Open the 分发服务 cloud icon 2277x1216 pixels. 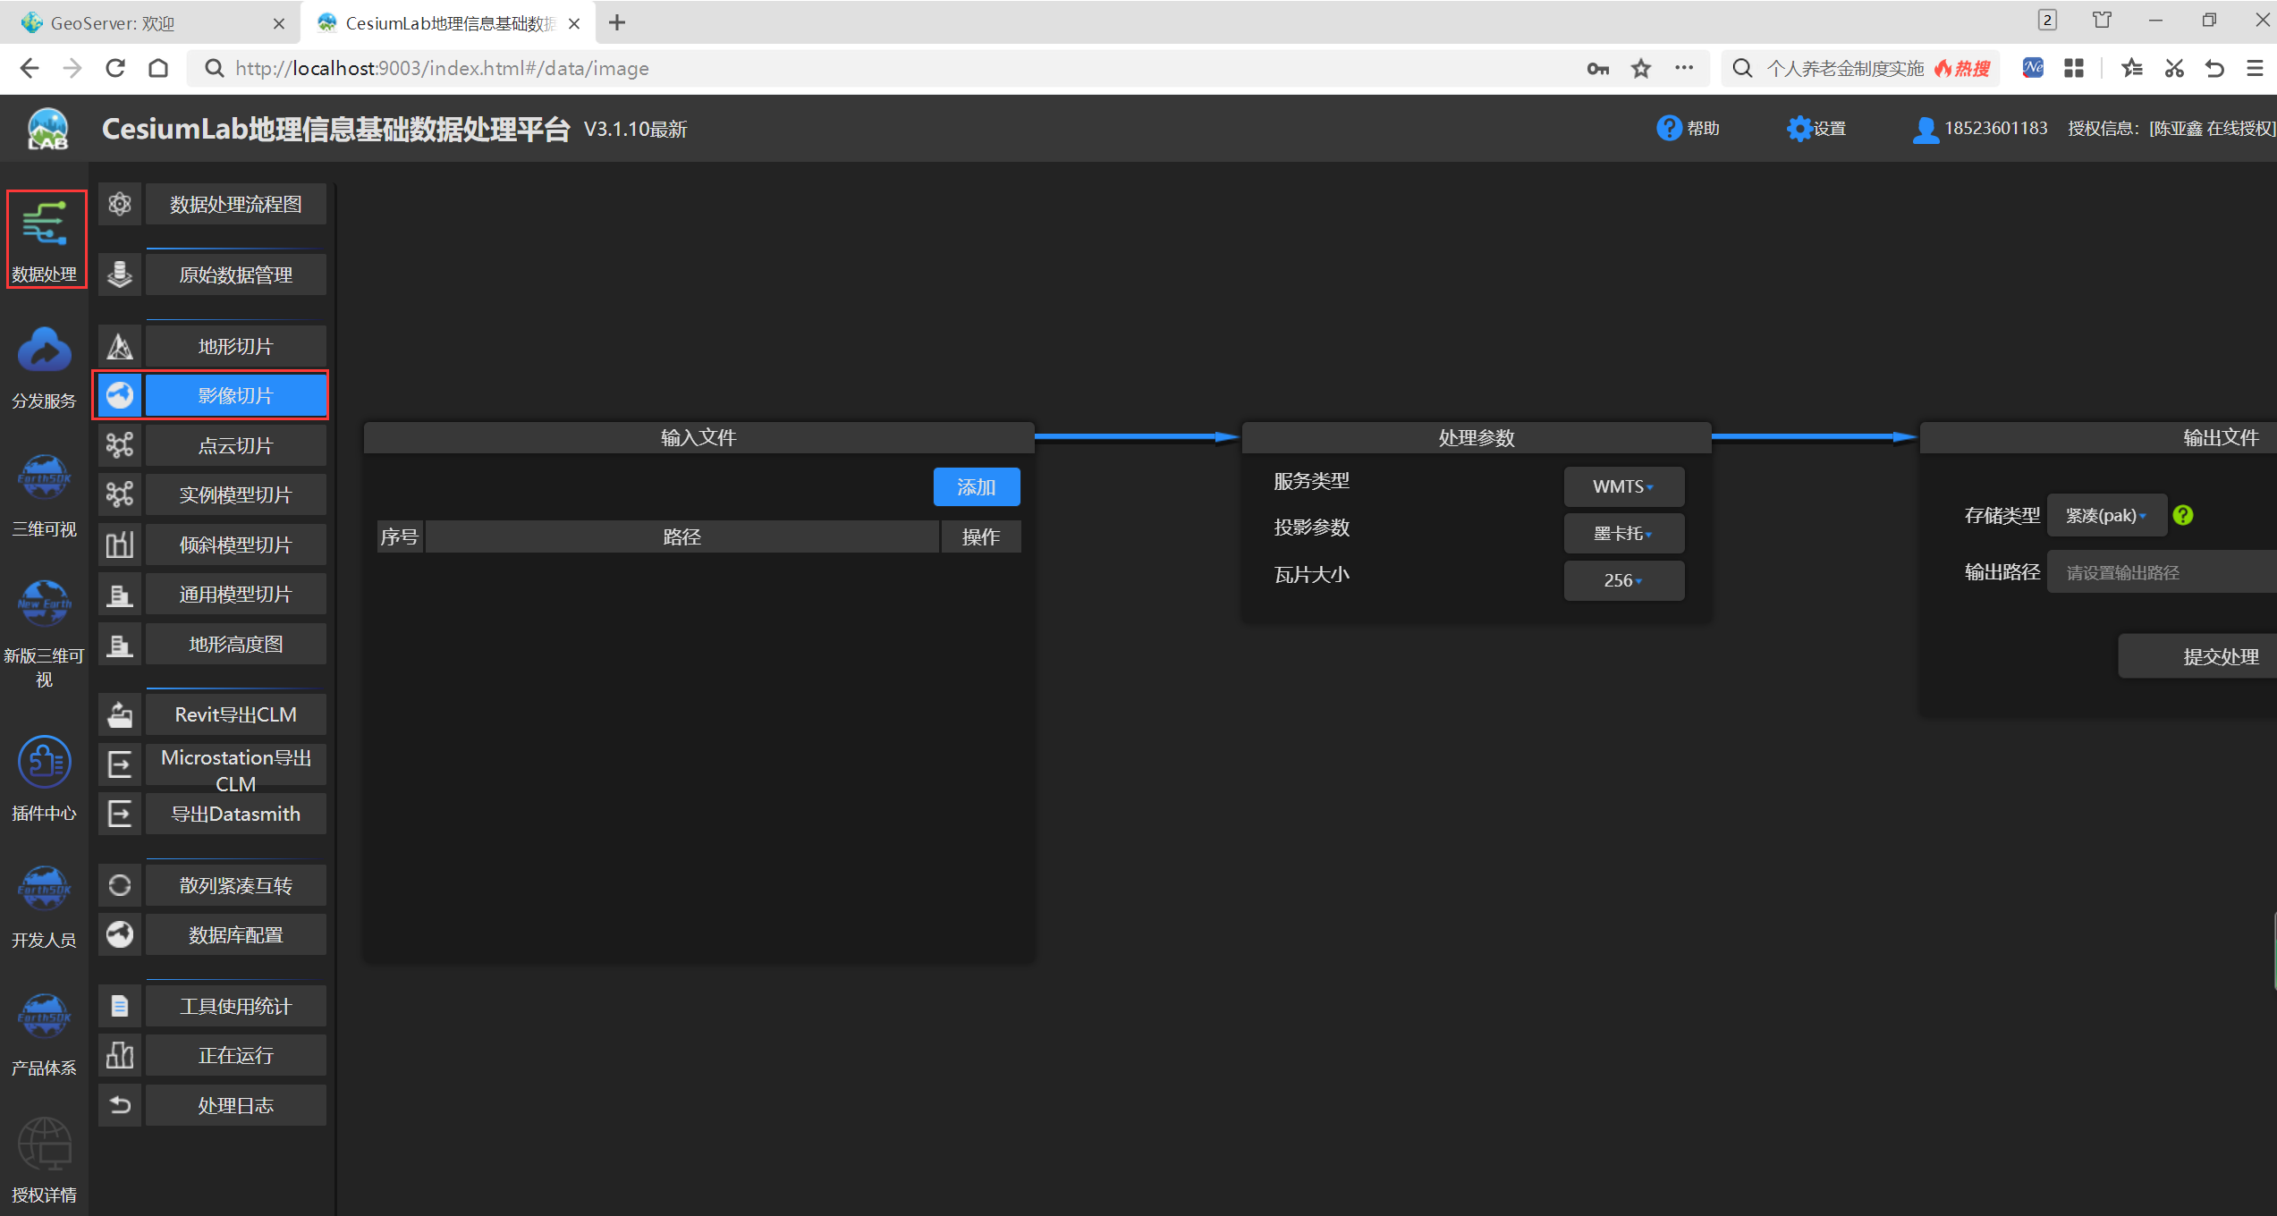coord(44,350)
